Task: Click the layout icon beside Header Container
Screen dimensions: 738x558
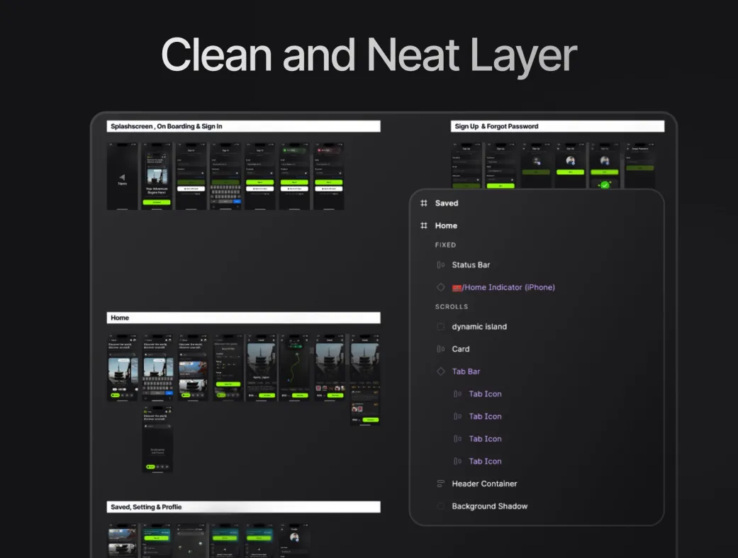Action: [x=440, y=484]
